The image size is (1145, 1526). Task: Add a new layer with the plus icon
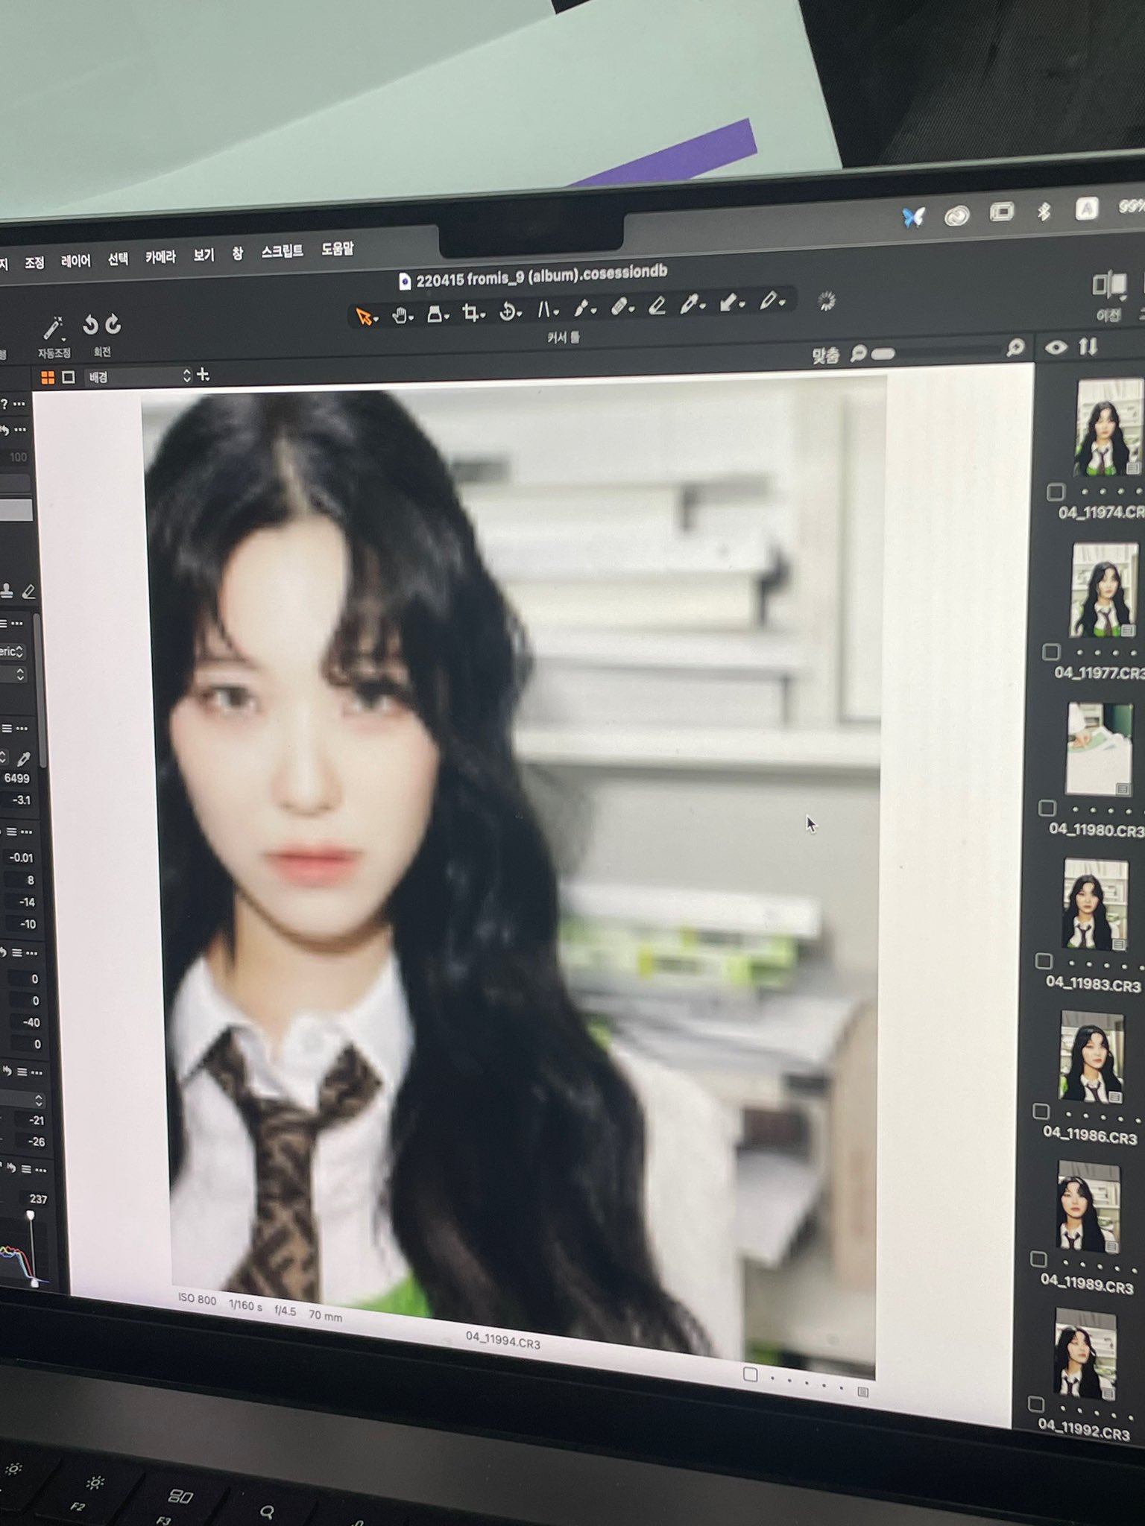tap(203, 374)
